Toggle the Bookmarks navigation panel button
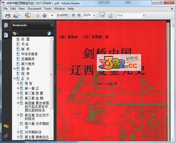The height and width of the screenshot is (143, 176). pos(6,35)
